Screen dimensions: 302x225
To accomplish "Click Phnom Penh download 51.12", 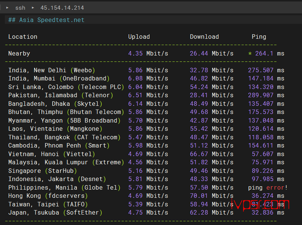I will tap(199, 145).
